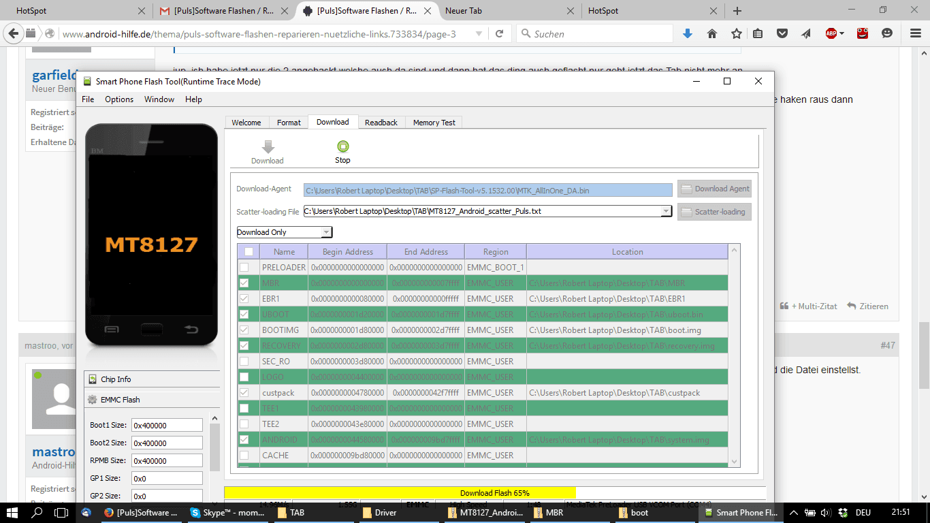
Task: Toggle the select-all header checkbox
Action: pyautogui.click(x=248, y=252)
